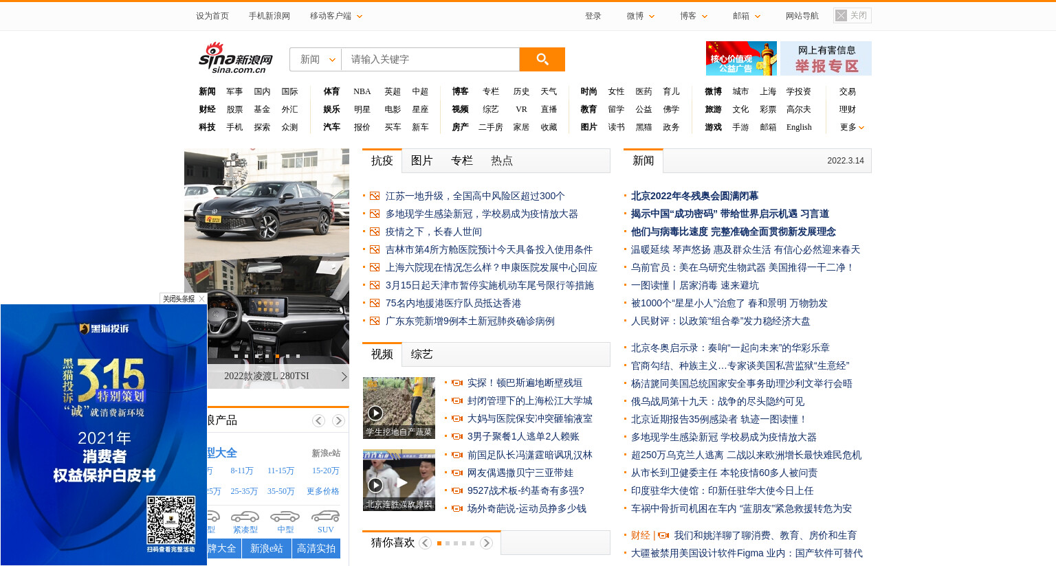This screenshot has width=1056, height=566.
Task: Open 手机新浪网 link
Action: (x=269, y=16)
